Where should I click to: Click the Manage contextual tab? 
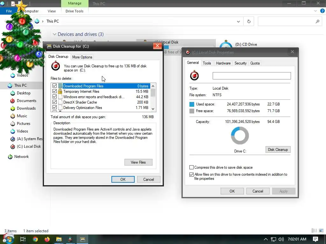click(74, 3)
